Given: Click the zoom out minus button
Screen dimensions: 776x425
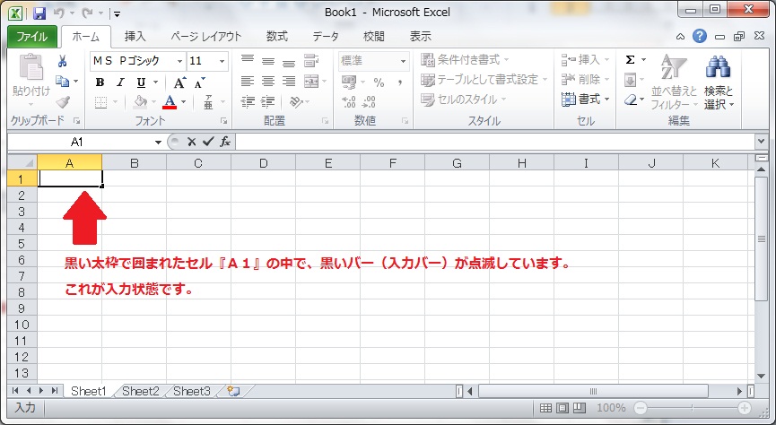Looking at the screenshot, I should pos(641,408).
